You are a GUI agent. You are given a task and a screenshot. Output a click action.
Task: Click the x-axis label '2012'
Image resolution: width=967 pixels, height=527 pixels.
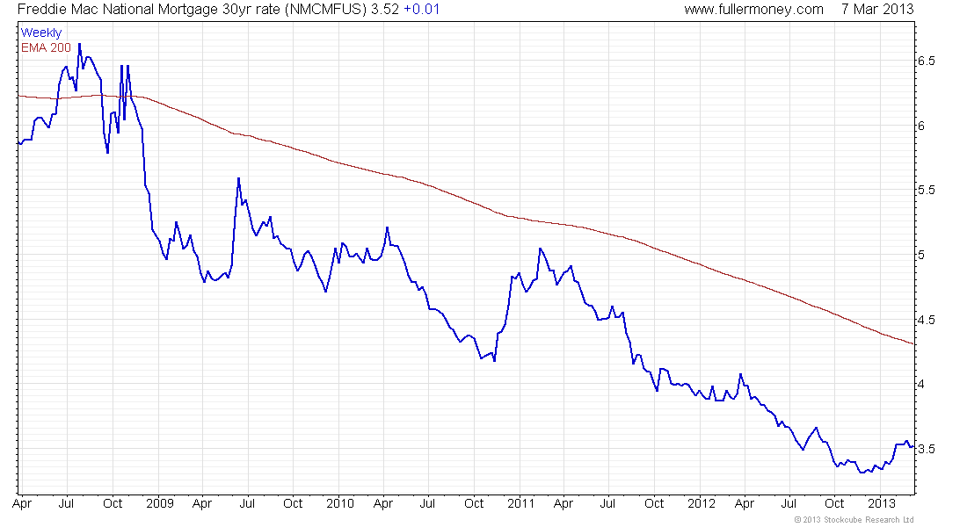click(702, 503)
